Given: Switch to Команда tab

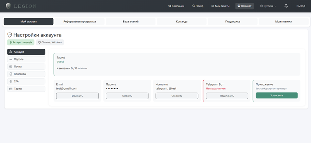Looking at the screenshot, I should [x=182, y=22].
